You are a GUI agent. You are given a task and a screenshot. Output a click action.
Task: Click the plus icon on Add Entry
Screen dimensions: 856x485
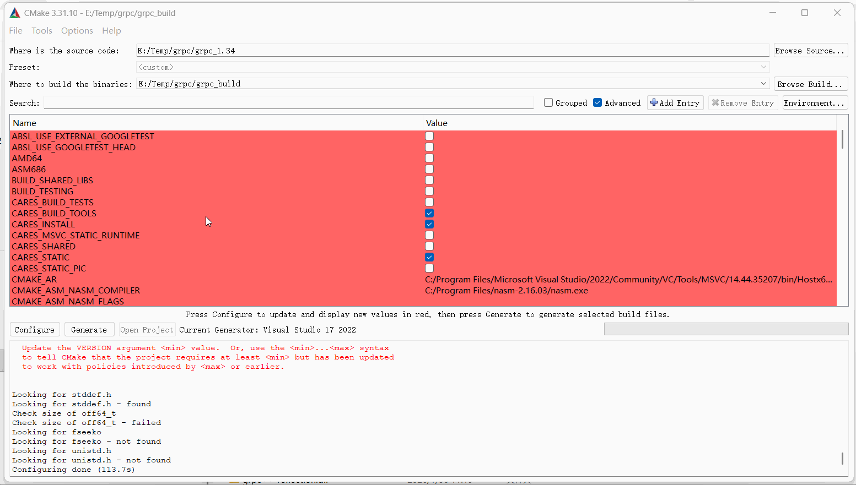654,102
